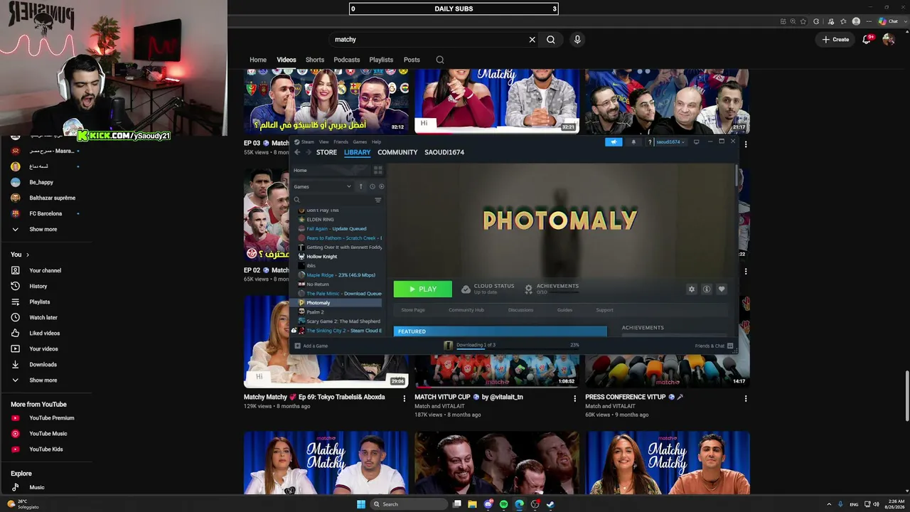The height and width of the screenshot is (512, 910).
Task: Clear the YouTube search text
Action: (532, 40)
